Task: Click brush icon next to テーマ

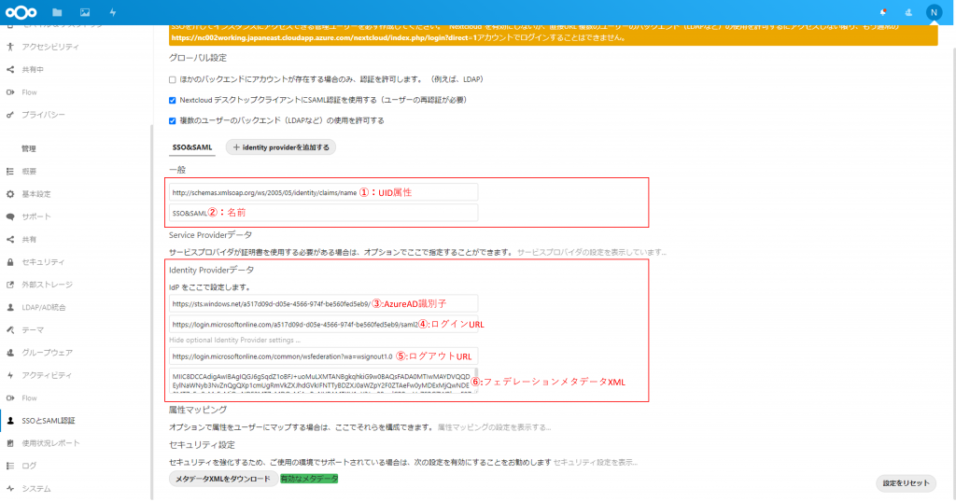Action: tap(9, 330)
